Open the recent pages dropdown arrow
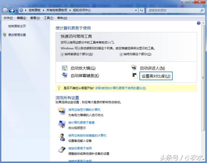The width and height of the screenshot is (207, 163). pos(16,11)
